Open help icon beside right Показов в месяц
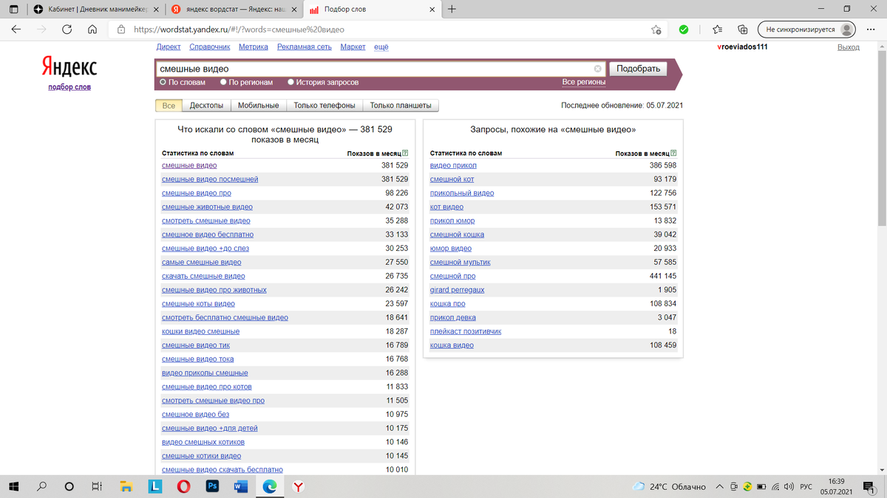The image size is (887, 498). pos(673,153)
